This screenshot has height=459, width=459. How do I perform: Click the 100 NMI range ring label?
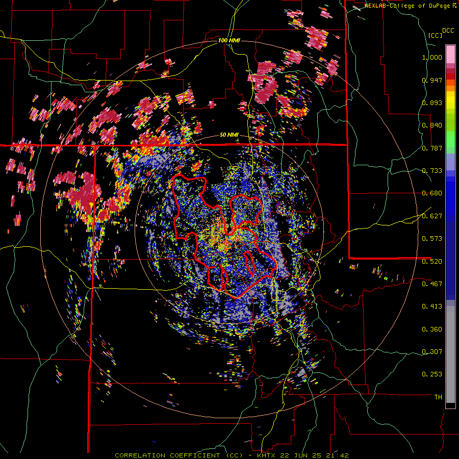(229, 40)
